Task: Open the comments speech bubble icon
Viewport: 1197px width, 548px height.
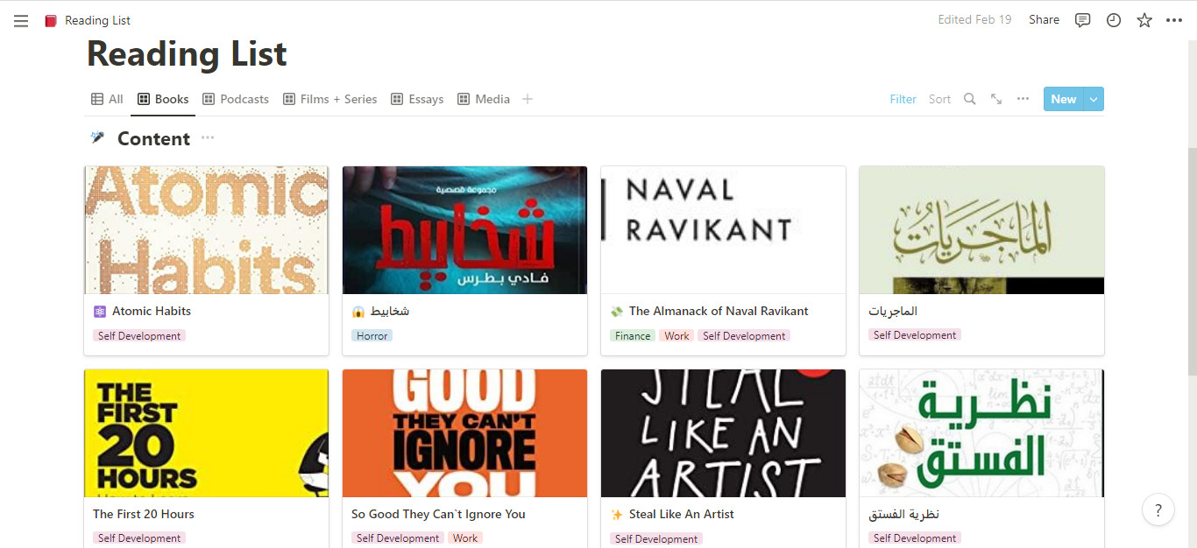Action: 1083,20
